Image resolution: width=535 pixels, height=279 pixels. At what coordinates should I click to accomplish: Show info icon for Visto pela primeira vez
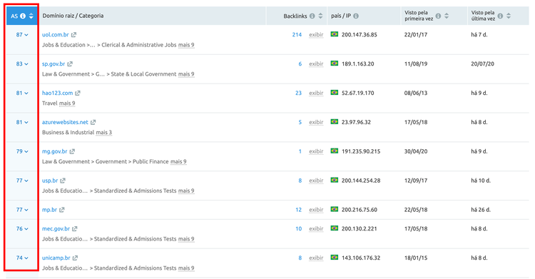[x=439, y=16]
